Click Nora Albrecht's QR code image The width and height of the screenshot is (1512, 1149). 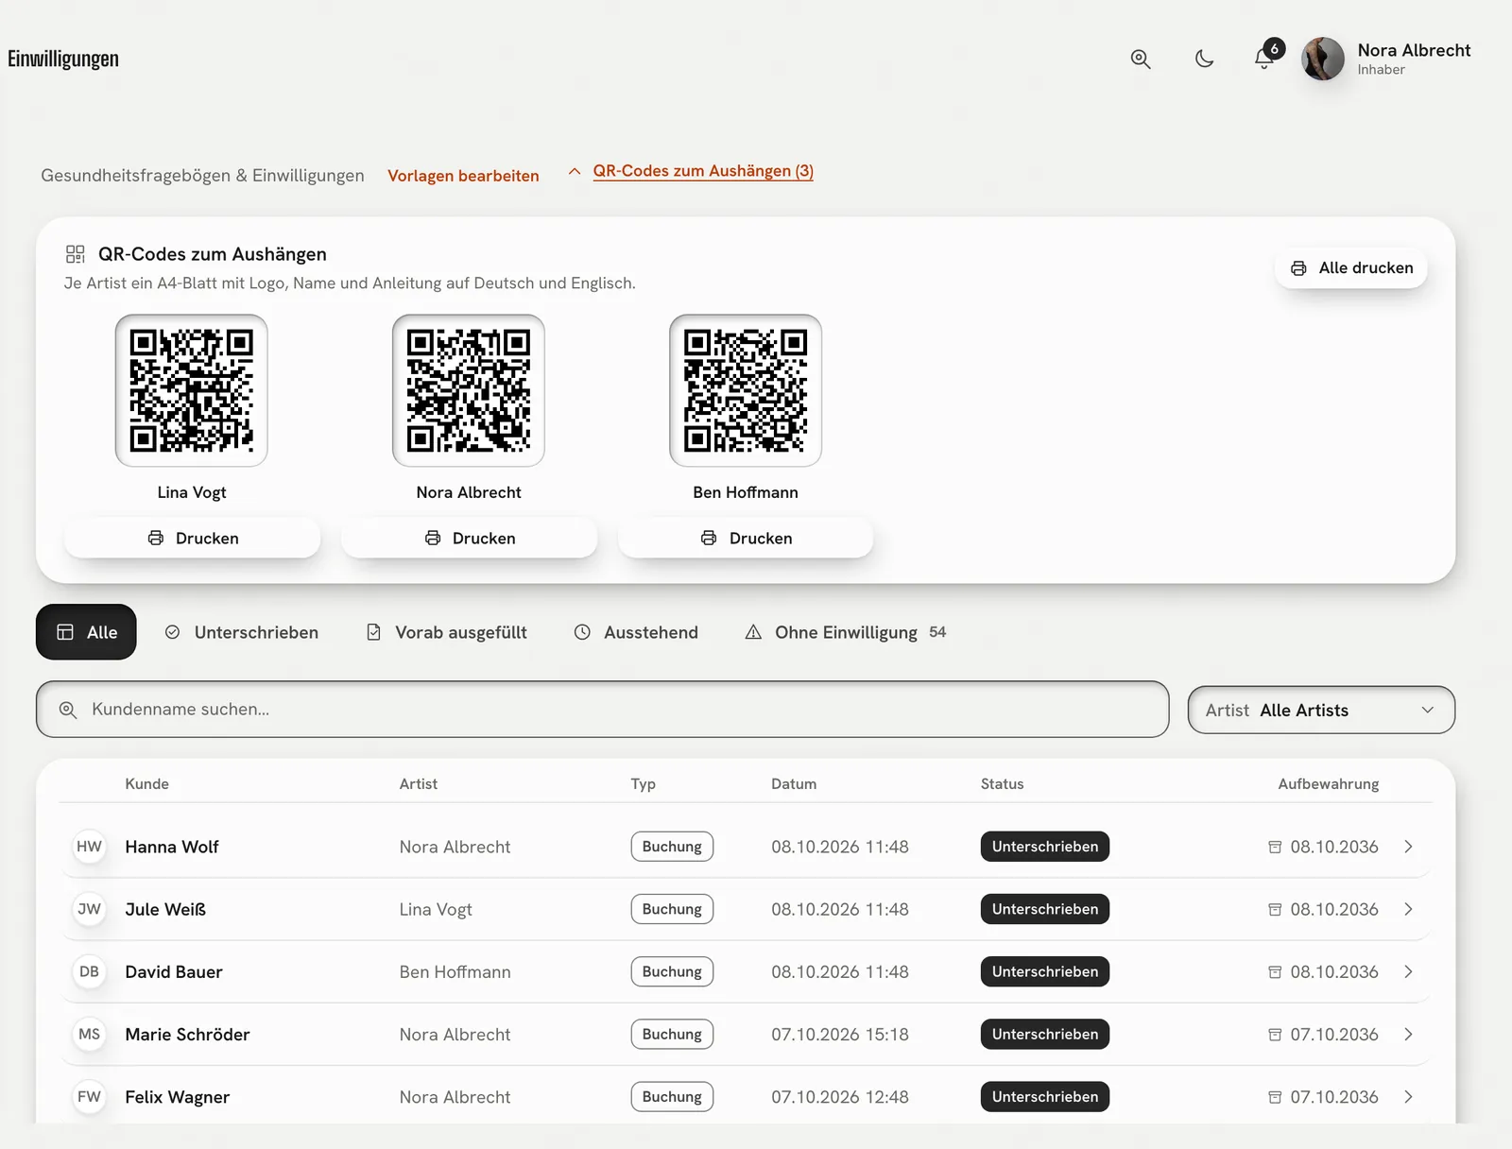pos(469,390)
